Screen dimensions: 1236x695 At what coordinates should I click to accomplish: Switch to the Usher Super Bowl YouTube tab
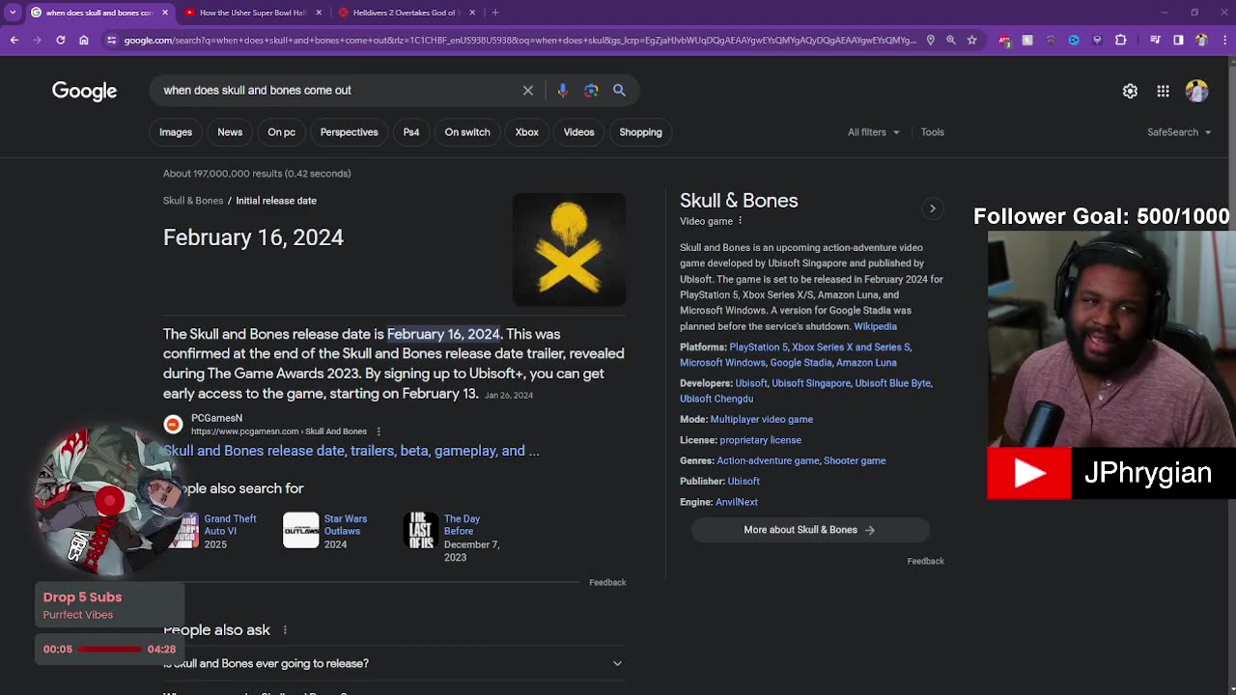(253, 13)
